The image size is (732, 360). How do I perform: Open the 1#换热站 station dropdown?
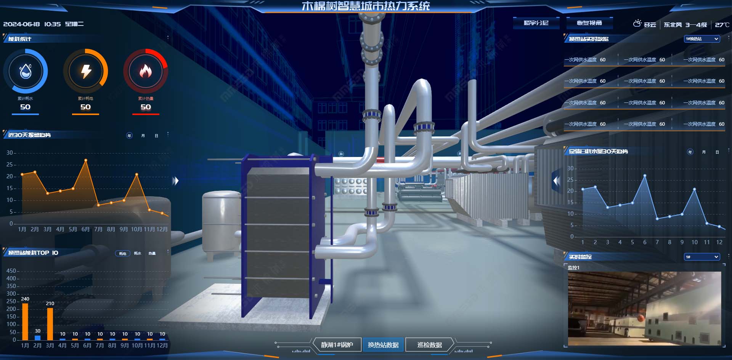(701, 39)
